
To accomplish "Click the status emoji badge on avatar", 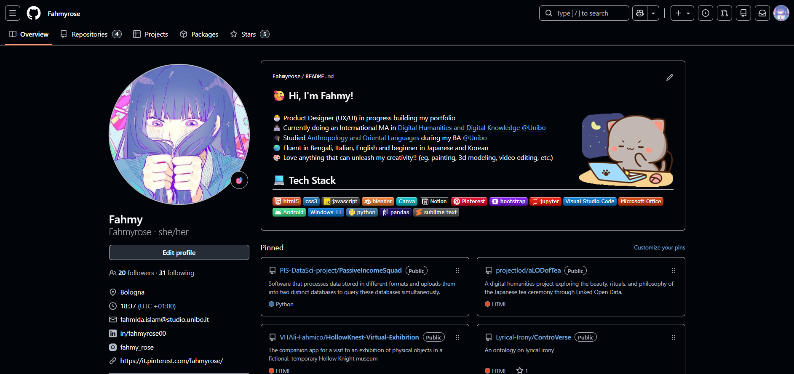I will 239,180.
